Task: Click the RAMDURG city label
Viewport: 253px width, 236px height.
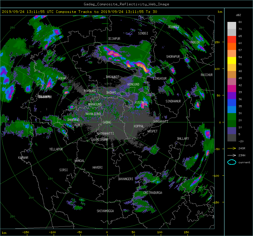Action: pos(90,91)
